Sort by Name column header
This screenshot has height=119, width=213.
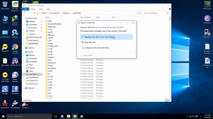pyautogui.click(x=47, y=17)
